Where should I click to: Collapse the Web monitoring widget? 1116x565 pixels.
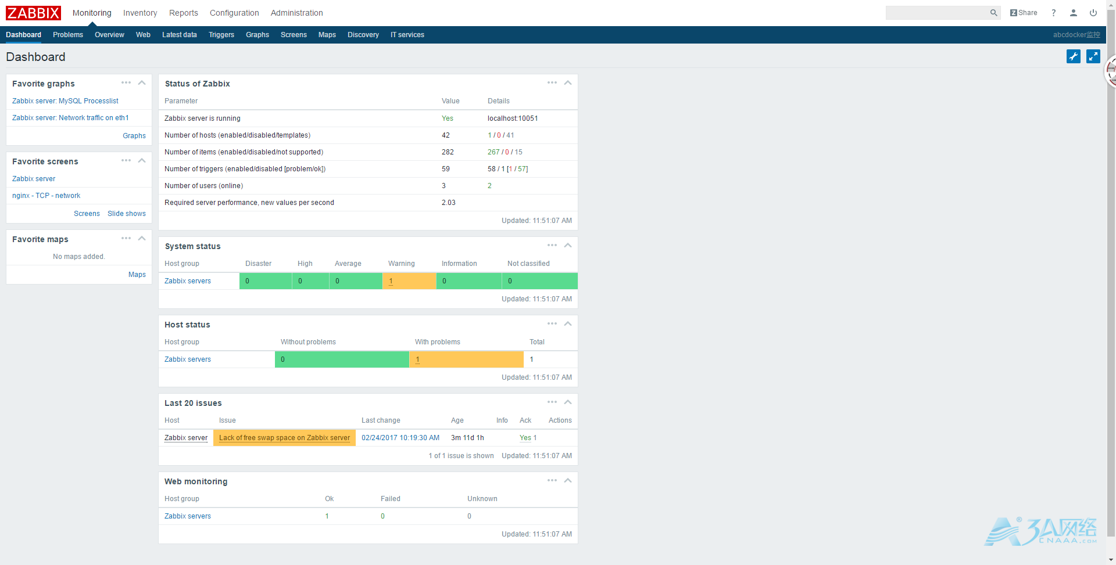tap(568, 480)
